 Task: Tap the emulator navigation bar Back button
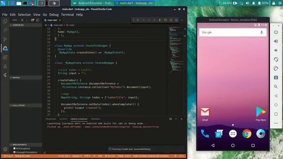point(213,145)
